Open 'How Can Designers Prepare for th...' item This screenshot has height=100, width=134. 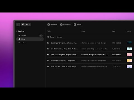64,55
